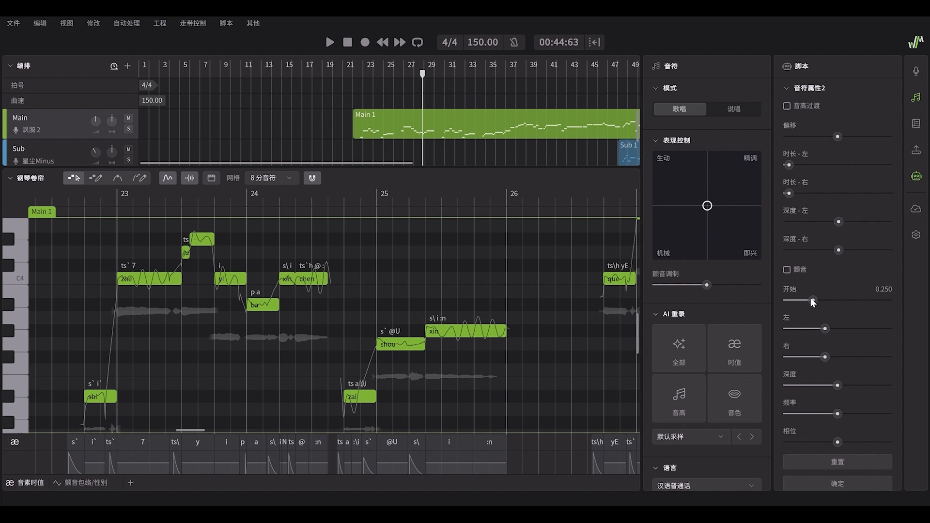
Task: Collapse the 编排 arrangement section
Action: click(10, 66)
